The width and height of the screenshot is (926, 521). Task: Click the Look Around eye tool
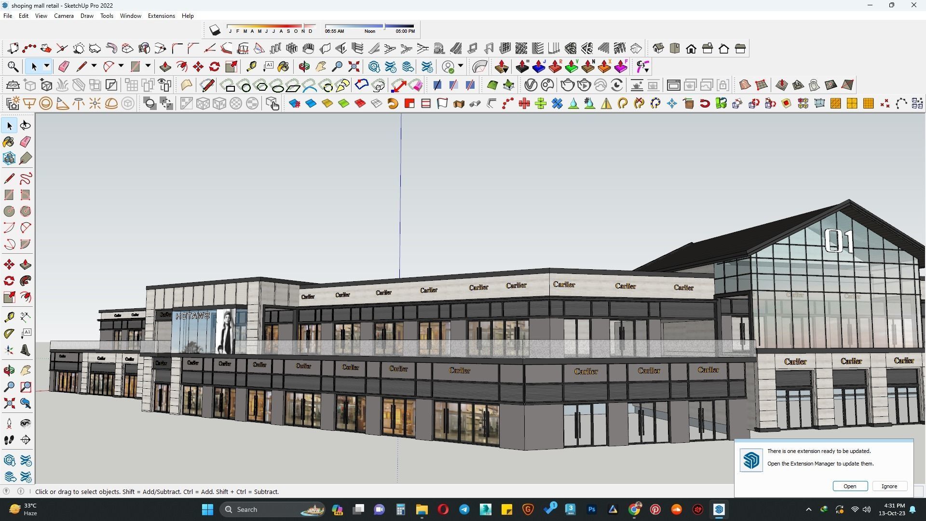pos(26,424)
